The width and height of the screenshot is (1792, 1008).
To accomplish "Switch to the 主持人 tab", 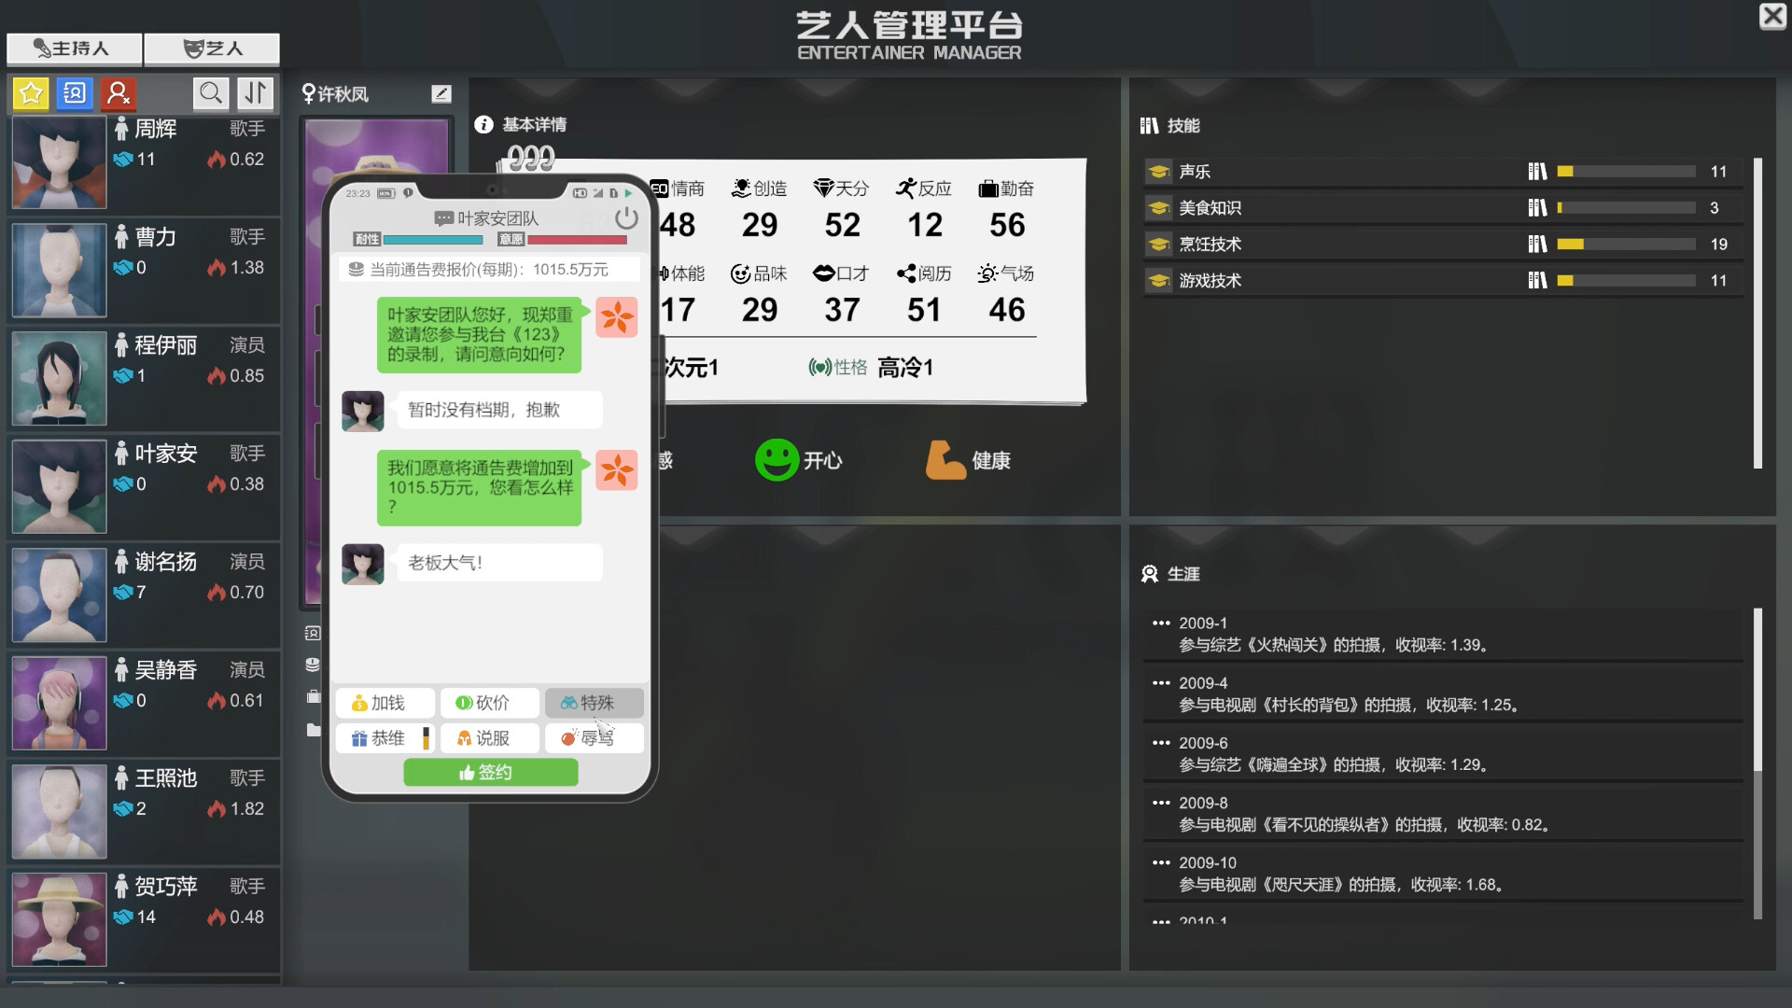I will pos(74,49).
